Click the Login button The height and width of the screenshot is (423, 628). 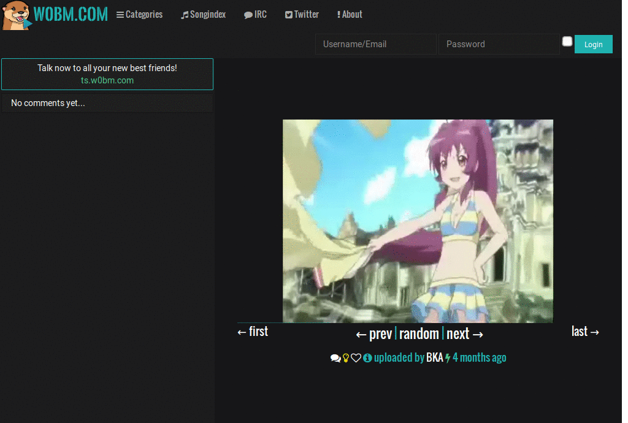594,44
